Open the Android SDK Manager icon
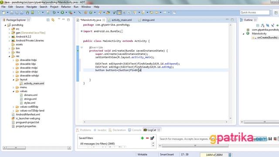The image size is (279, 157). 27,13
